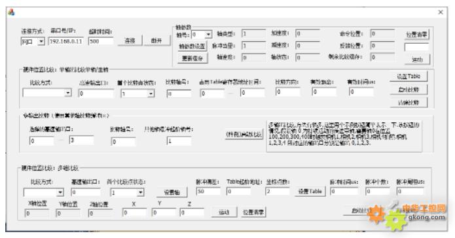This screenshot has width=455, height=238.
Task: Click the 轴参数设置 axis parameter settings button
Action: (192, 46)
